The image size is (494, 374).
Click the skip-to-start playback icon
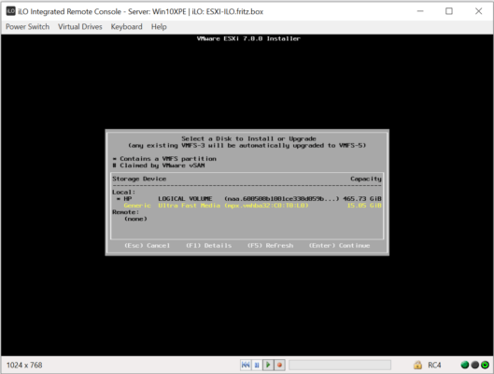tap(246, 365)
